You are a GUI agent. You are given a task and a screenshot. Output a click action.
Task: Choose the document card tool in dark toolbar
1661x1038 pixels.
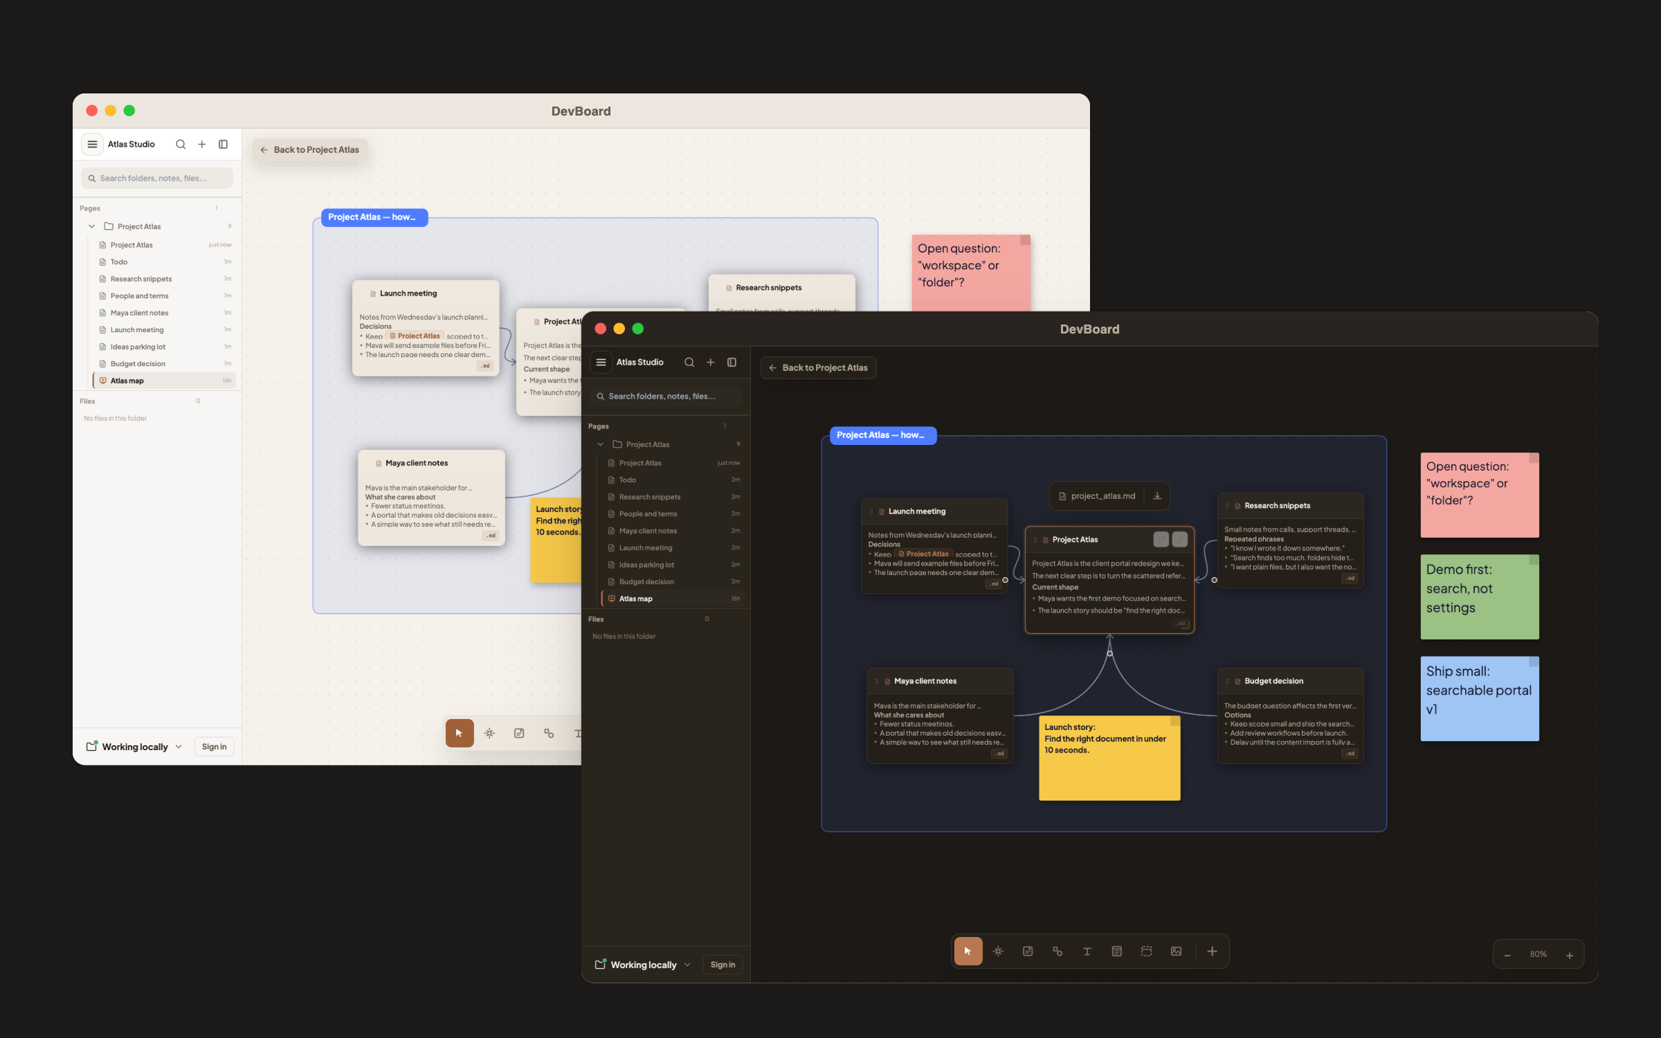tap(1116, 951)
